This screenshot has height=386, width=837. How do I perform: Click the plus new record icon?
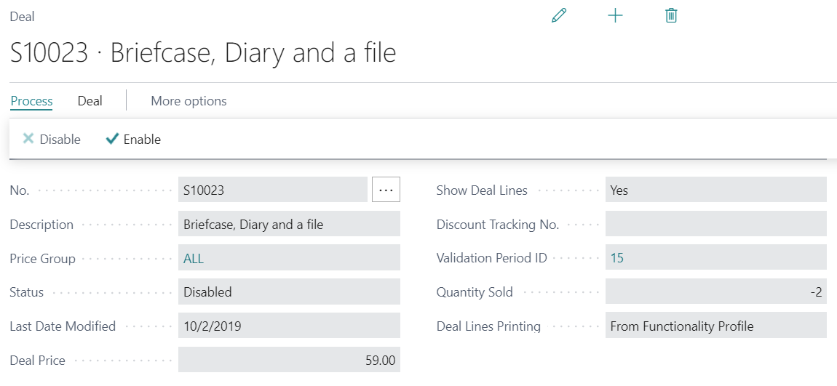click(x=615, y=15)
